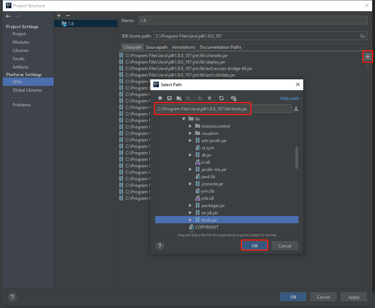Viewport: 375px width, 308px height.
Task: Select Project in settings sidebar
Action: pyautogui.click(x=19, y=34)
